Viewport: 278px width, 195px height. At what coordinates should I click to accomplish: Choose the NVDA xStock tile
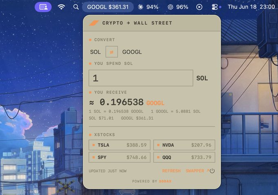184,145
